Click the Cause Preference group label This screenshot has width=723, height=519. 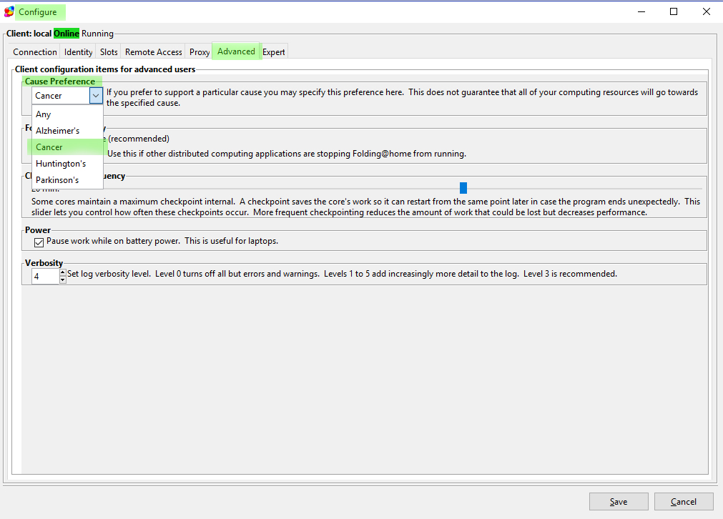[x=60, y=81]
